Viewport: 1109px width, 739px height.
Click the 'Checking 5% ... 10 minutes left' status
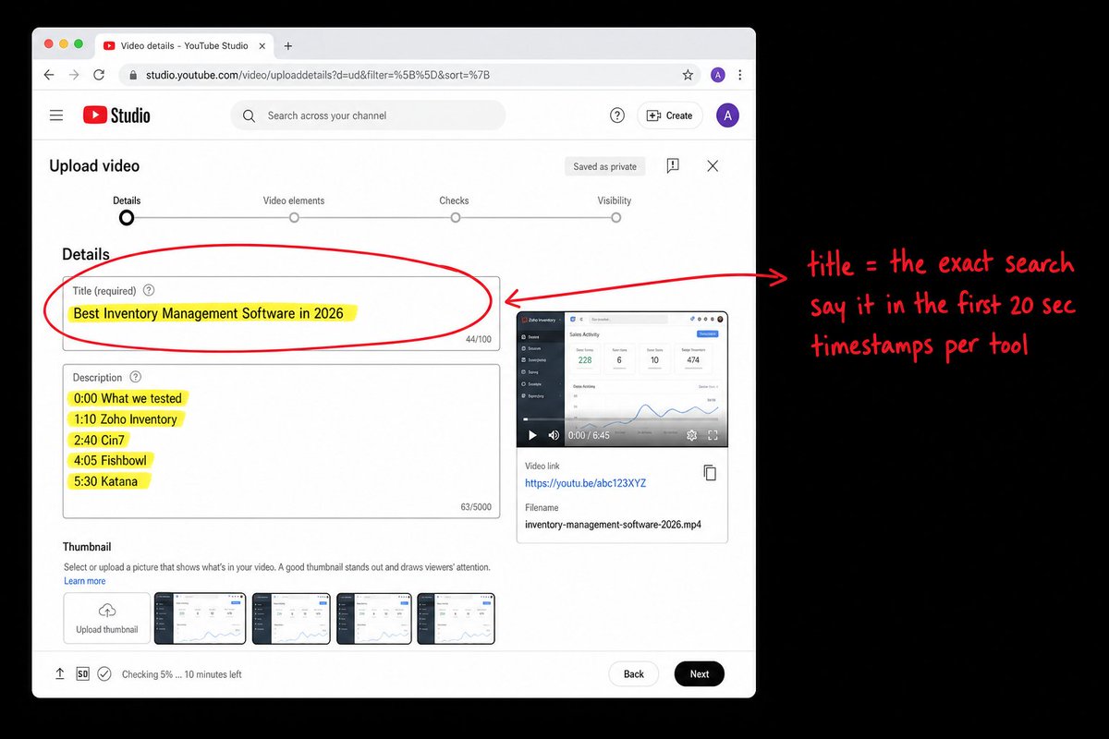tap(182, 674)
